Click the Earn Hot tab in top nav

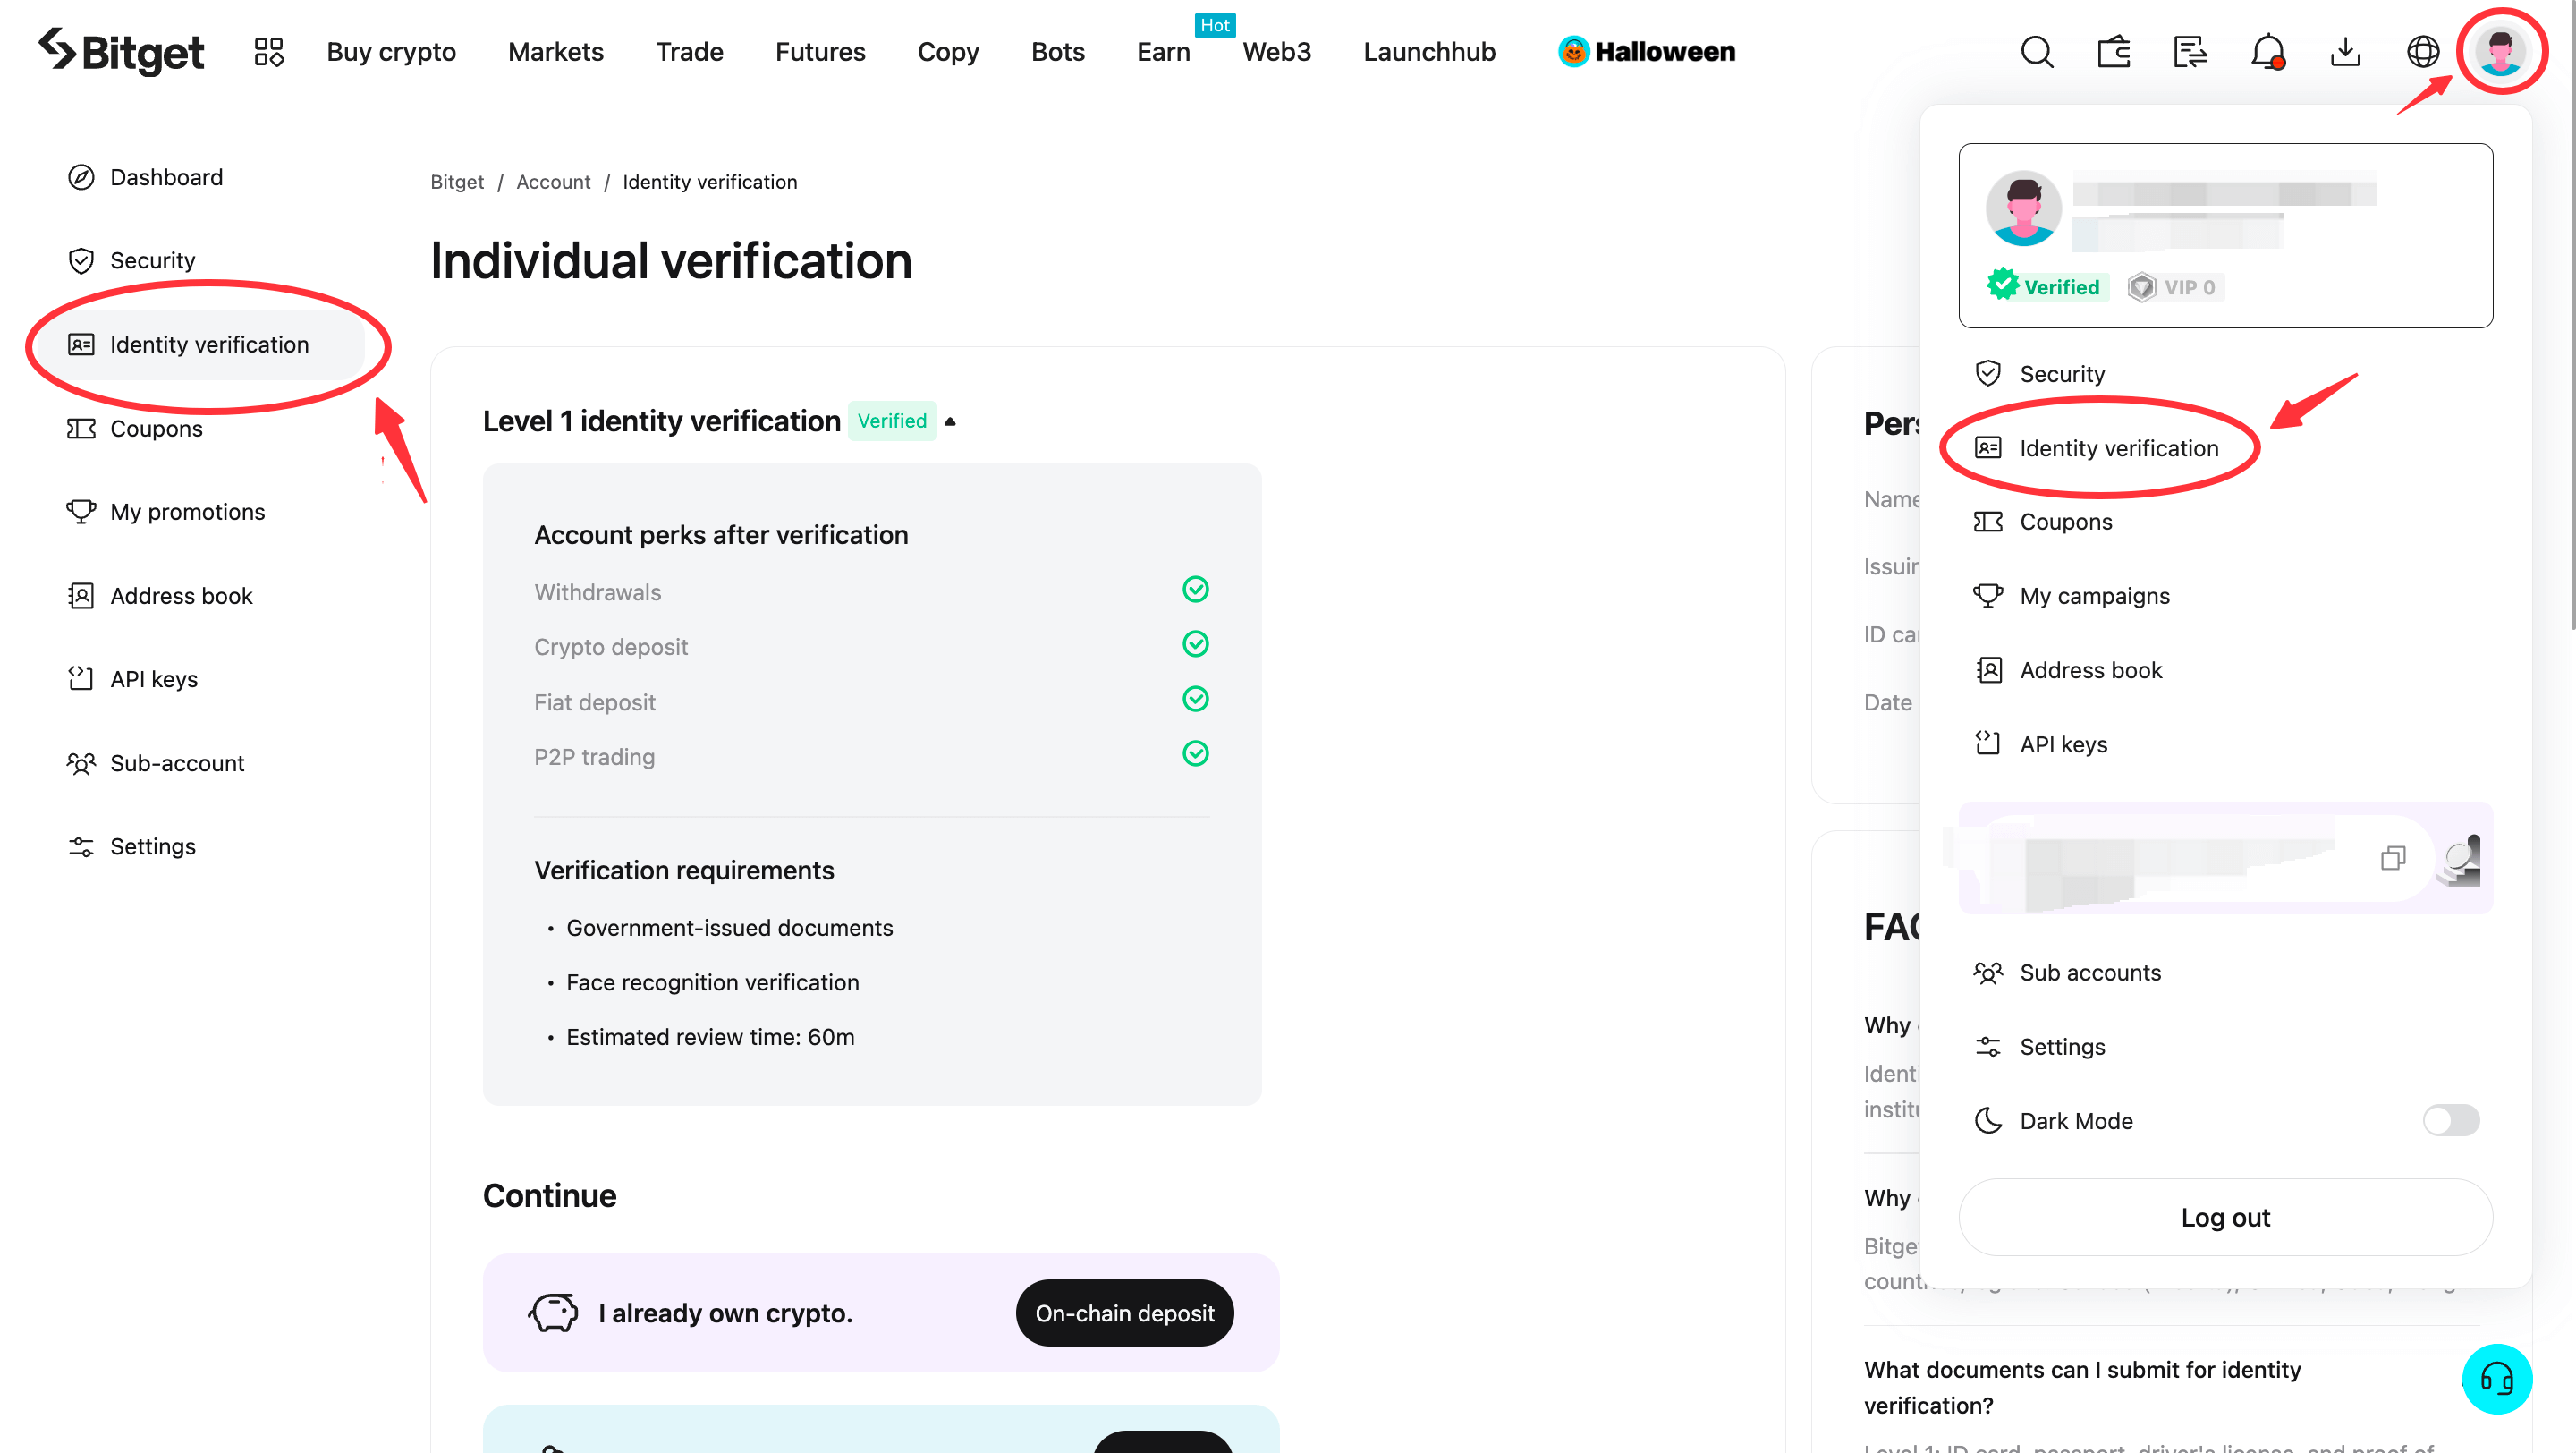(x=1163, y=51)
